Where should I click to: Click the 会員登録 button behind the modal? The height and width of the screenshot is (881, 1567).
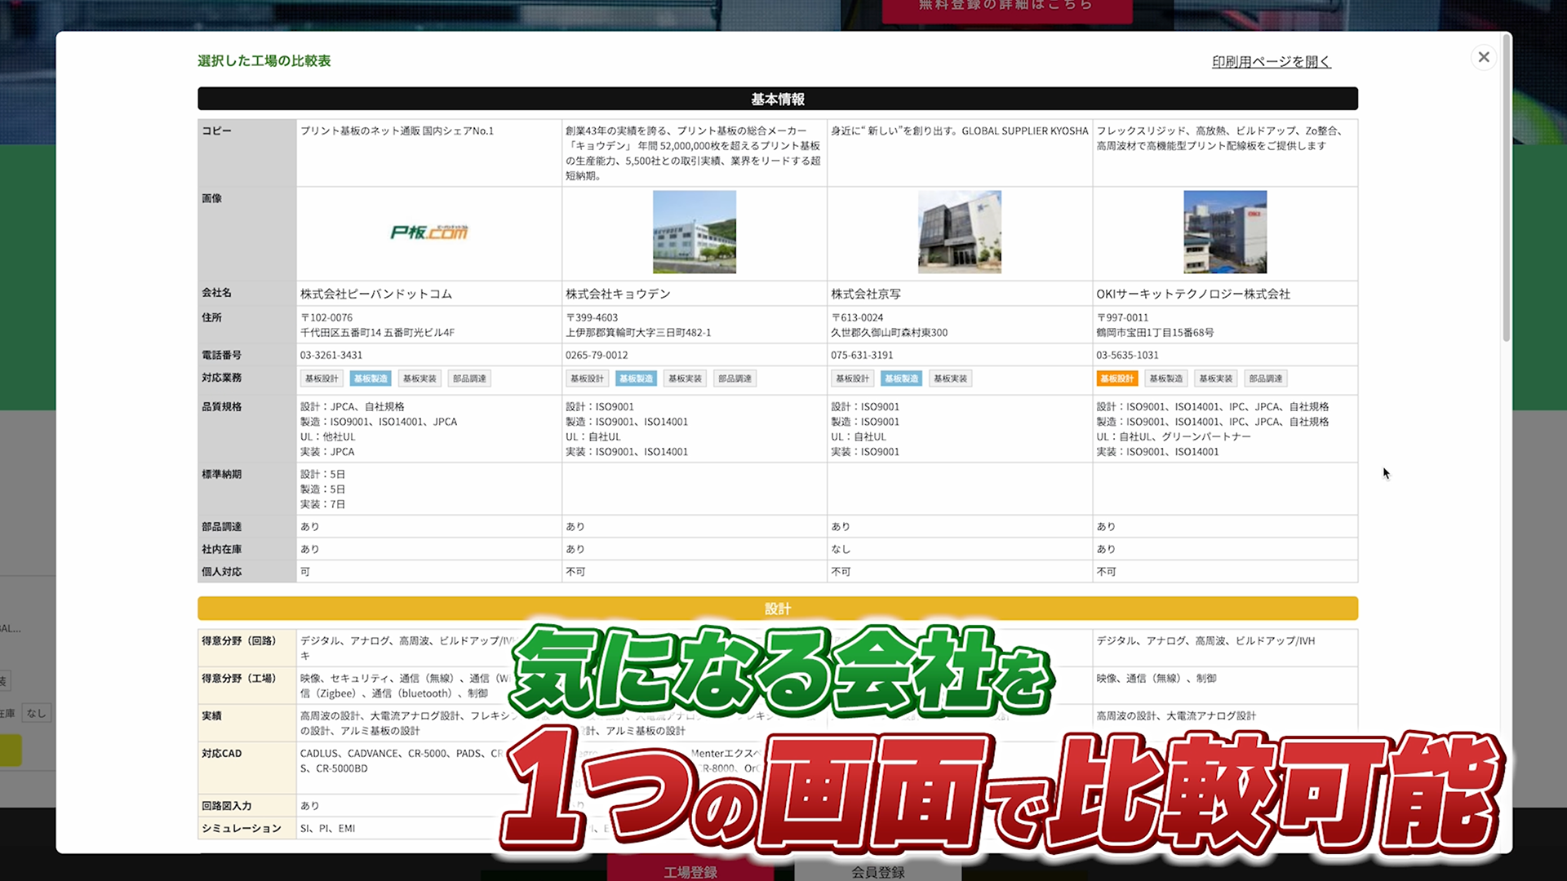pyautogui.click(x=878, y=870)
